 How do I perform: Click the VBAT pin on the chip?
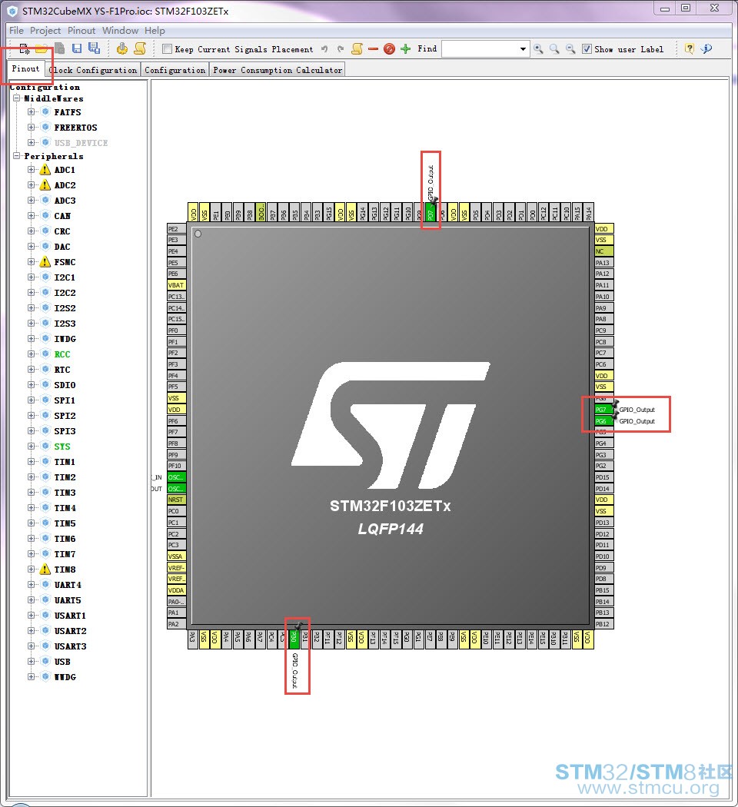click(x=177, y=285)
